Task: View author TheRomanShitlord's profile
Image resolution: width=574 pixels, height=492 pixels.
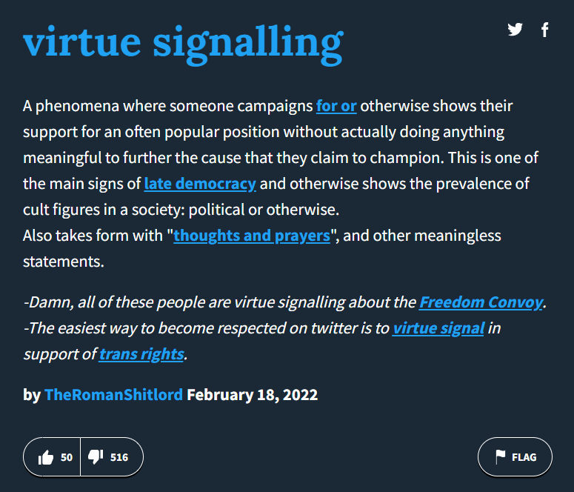Action: [x=113, y=394]
